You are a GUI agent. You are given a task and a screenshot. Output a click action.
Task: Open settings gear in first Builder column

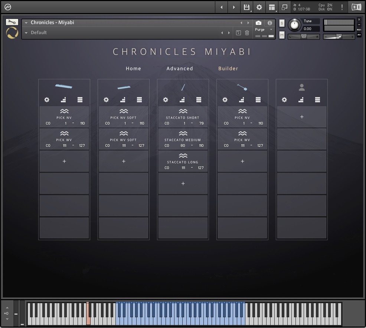tap(47, 100)
